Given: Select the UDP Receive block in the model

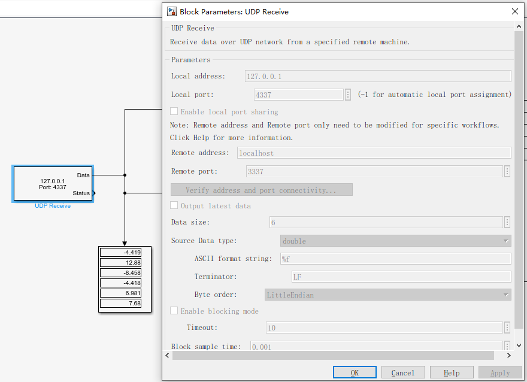Looking at the screenshot, I should 53,183.
